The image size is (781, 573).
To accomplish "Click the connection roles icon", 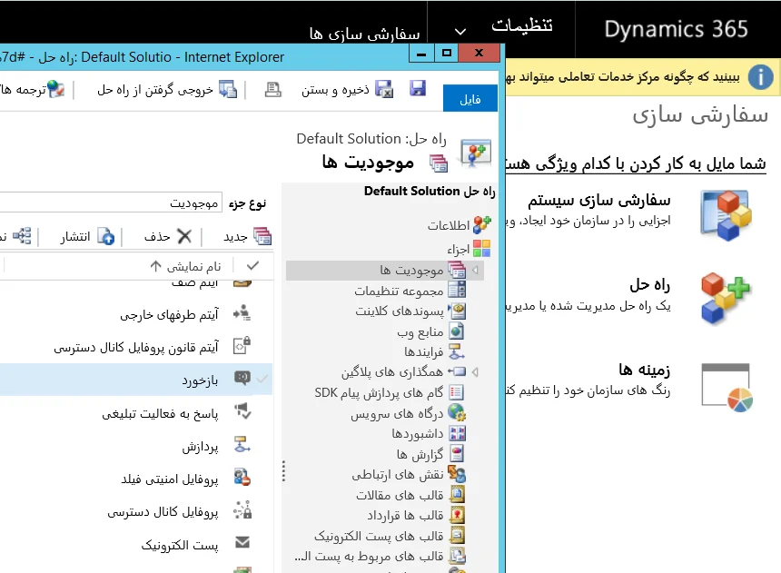I will pos(457,474).
